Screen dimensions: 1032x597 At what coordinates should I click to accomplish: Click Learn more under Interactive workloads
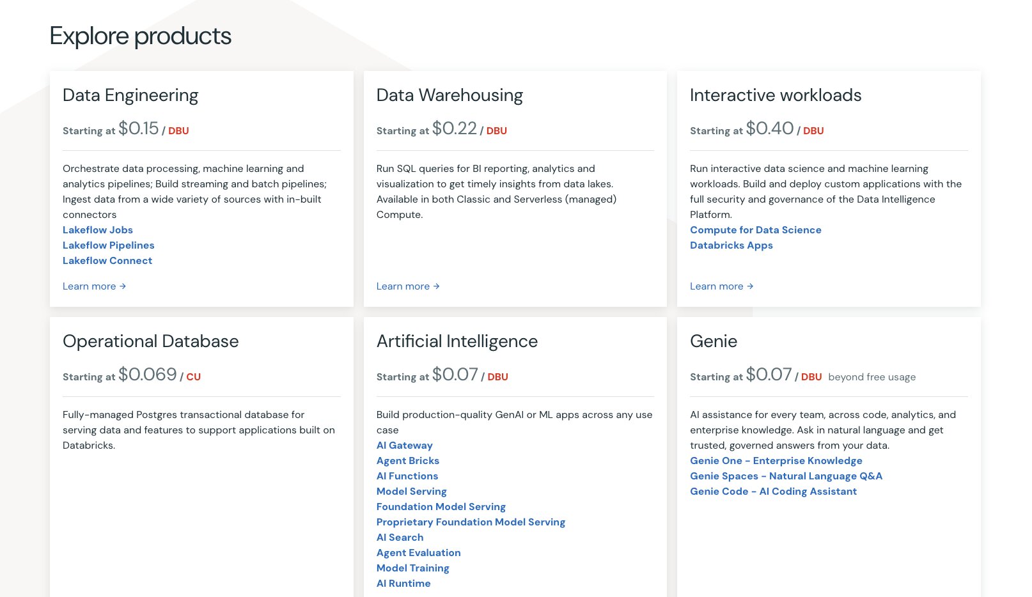(x=722, y=286)
